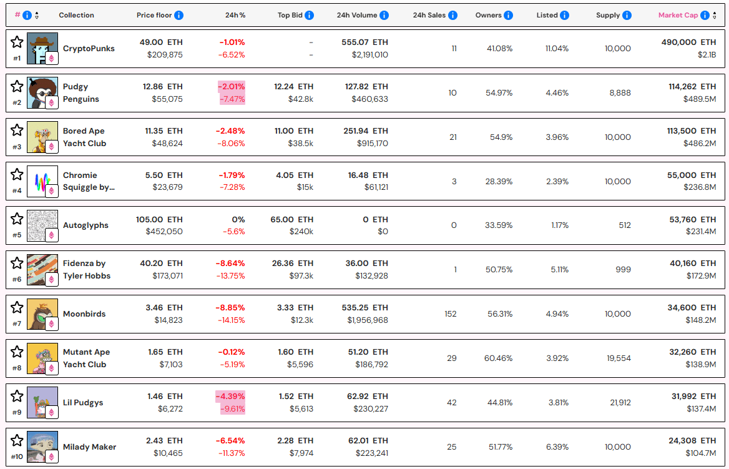Add Milady Maker to favorites
The height and width of the screenshot is (469, 729).
(x=17, y=440)
